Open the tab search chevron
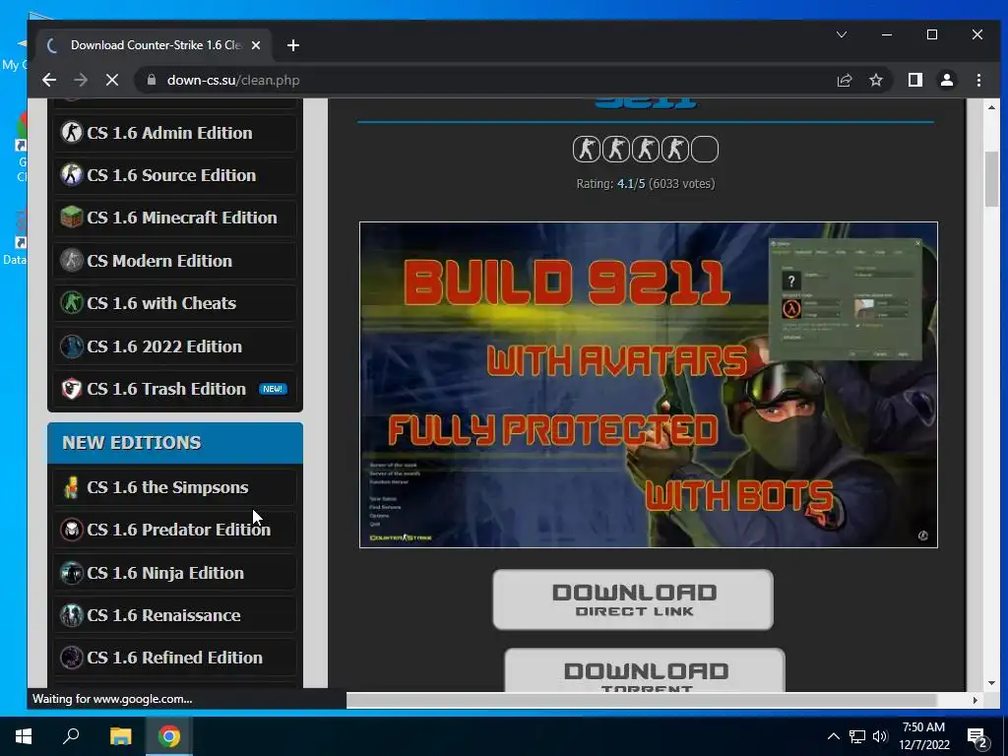 (841, 34)
